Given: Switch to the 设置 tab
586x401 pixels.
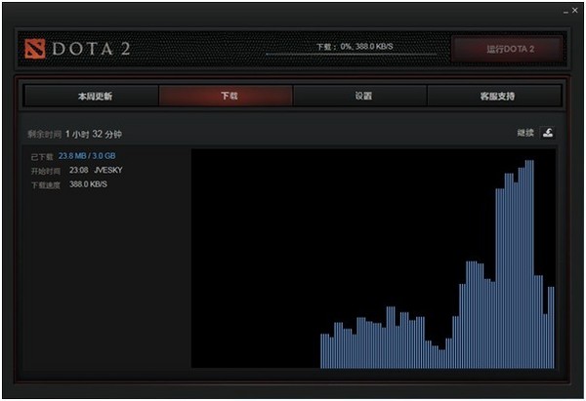Looking at the screenshot, I should (x=359, y=96).
